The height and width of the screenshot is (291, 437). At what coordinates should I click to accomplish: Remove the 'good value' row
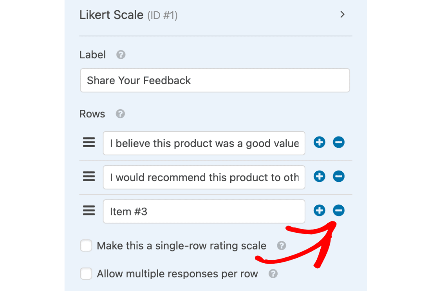(339, 142)
